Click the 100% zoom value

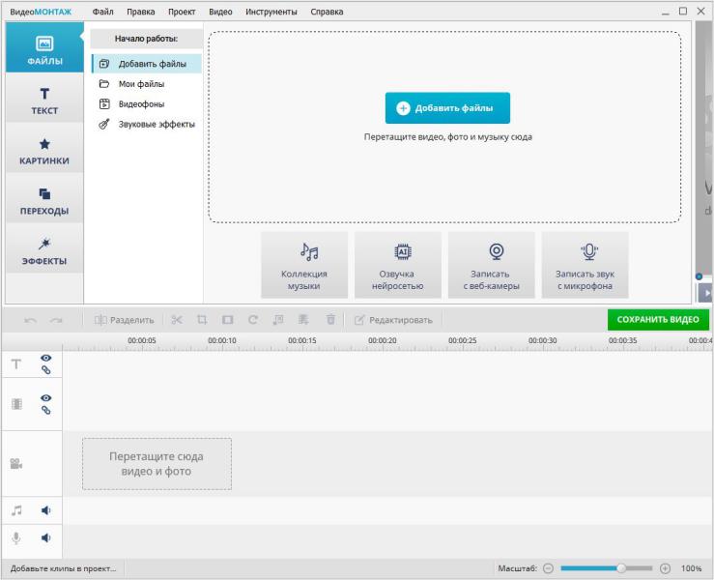pyautogui.click(x=691, y=568)
